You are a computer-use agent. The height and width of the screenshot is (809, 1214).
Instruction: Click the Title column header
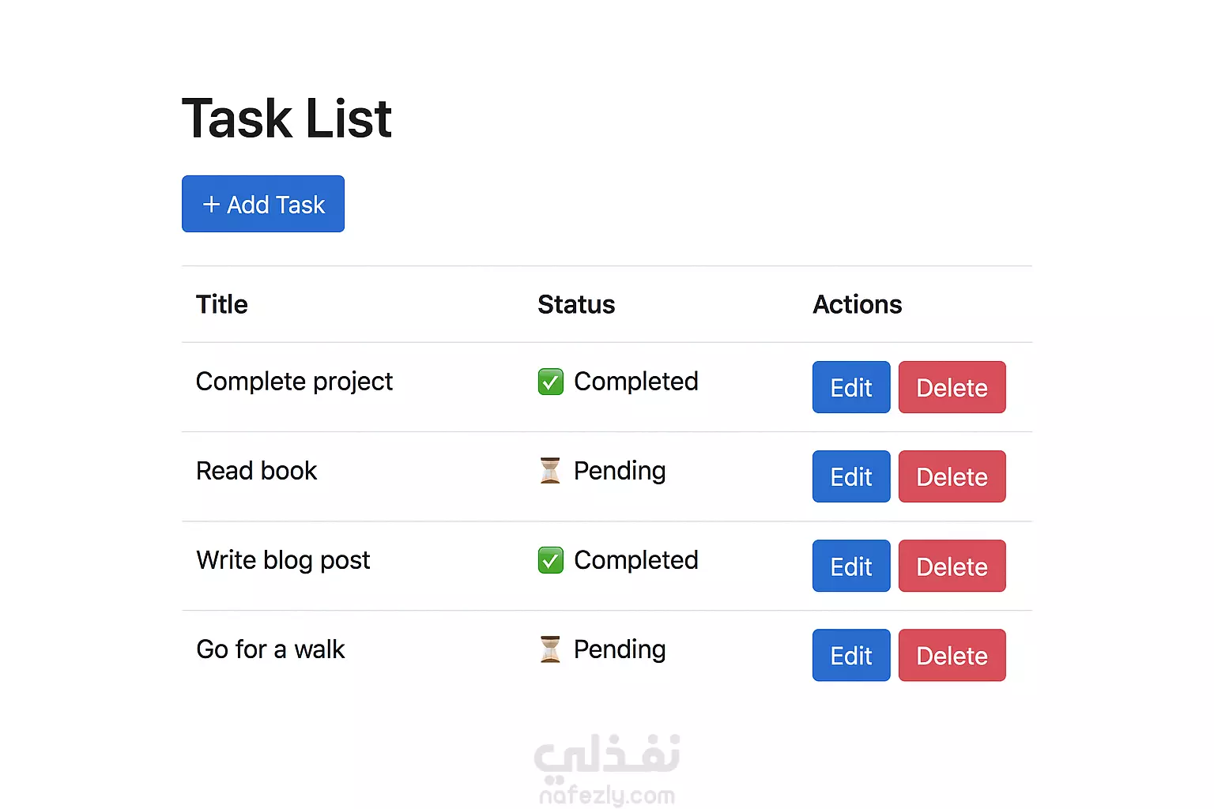222,304
